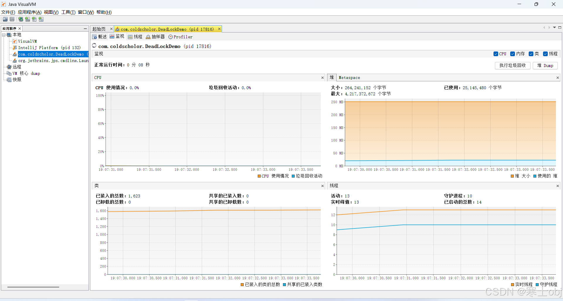Click the Add Remote Host toolbar icon

[21, 19]
